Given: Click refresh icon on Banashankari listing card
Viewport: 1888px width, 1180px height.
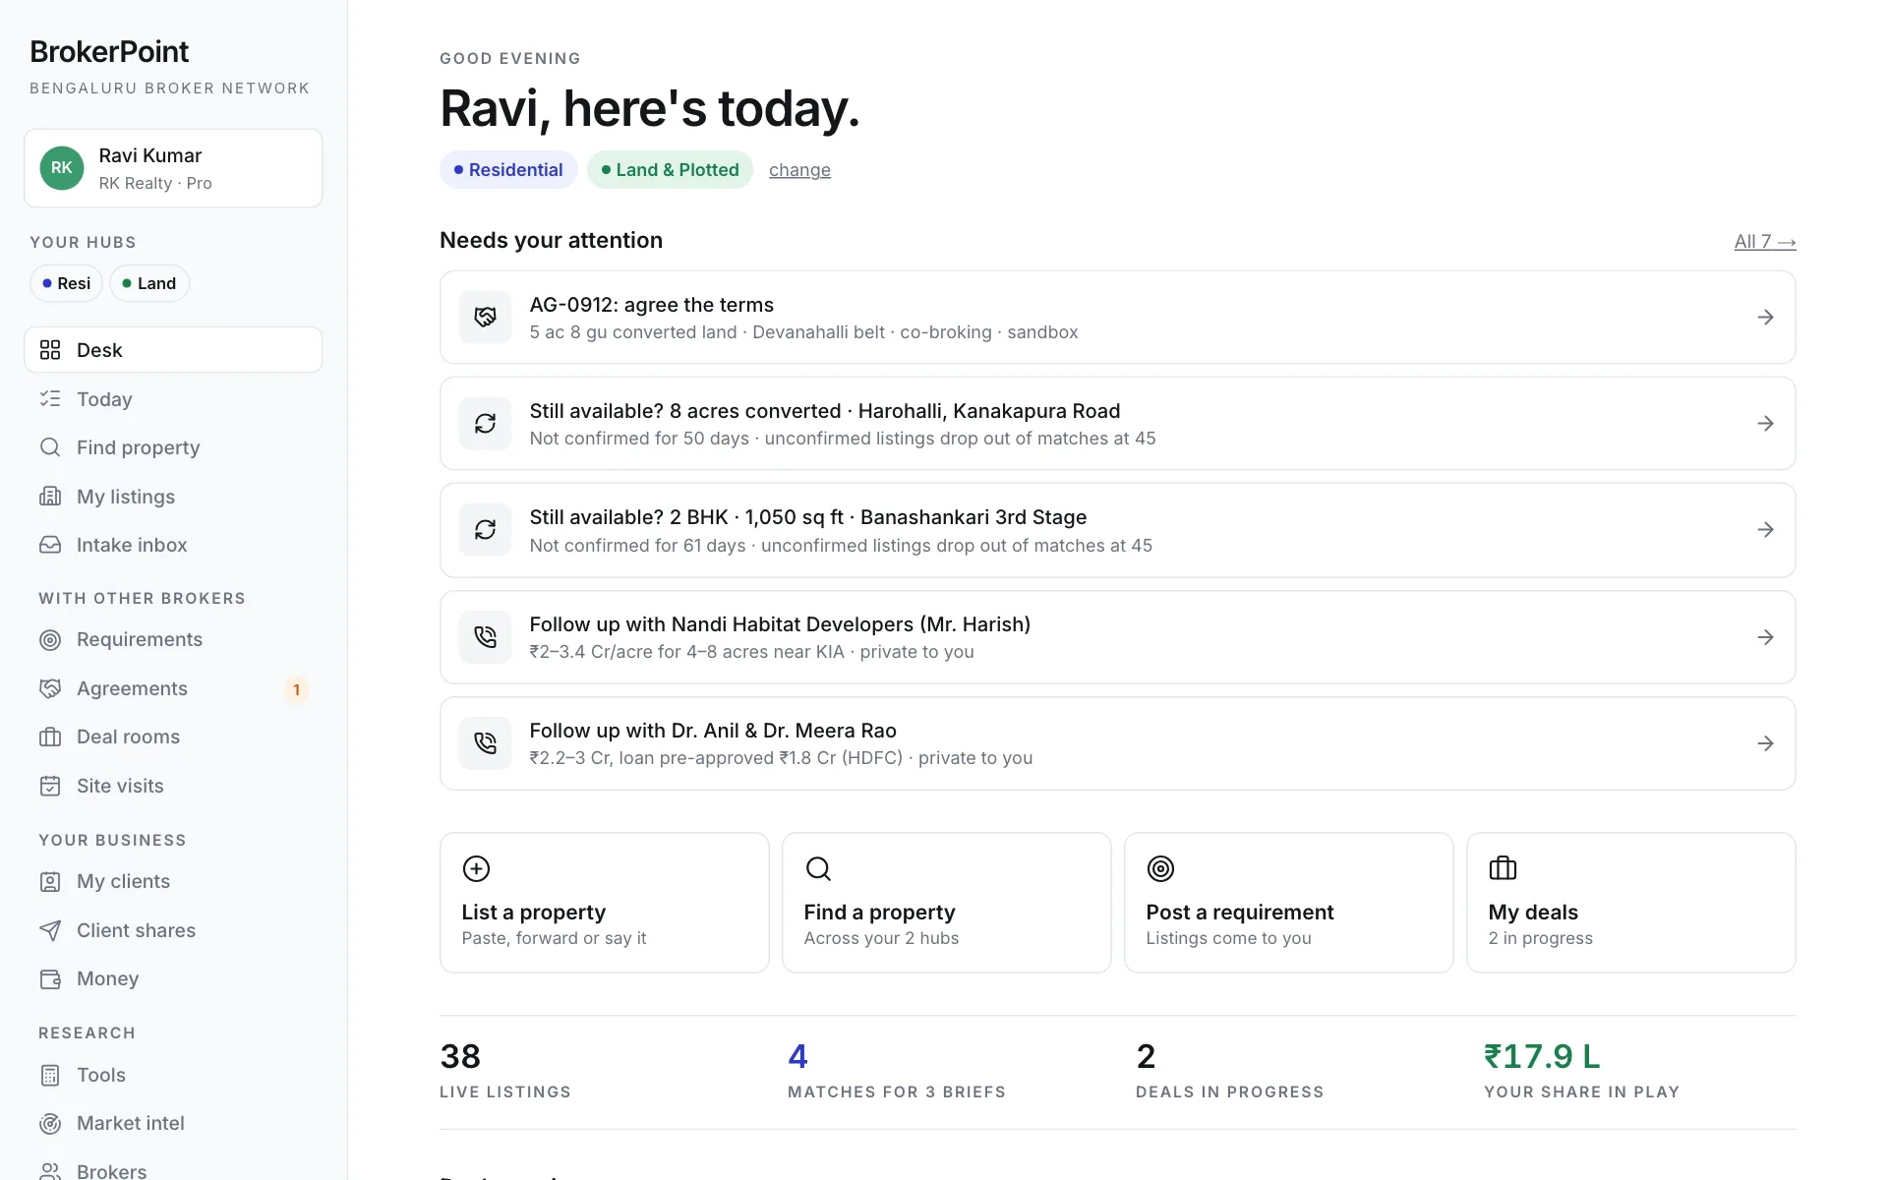Looking at the screenshot, I should pyautogui.click(x=486, y=530).
